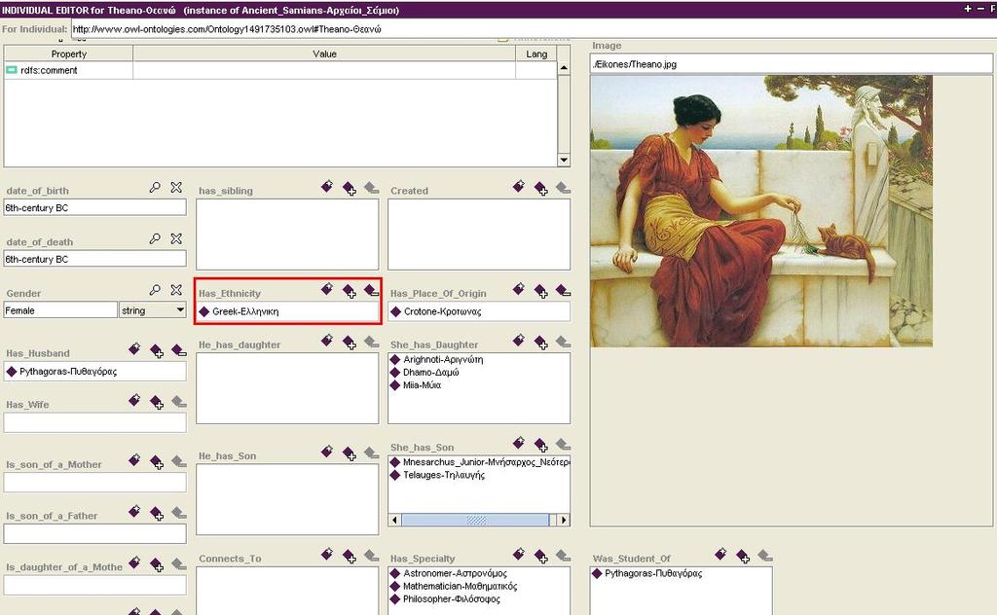This screenshot has width=997, height=615.
Task: Click the magnifier icon for date_of_death
Action: tap(155, 238)
